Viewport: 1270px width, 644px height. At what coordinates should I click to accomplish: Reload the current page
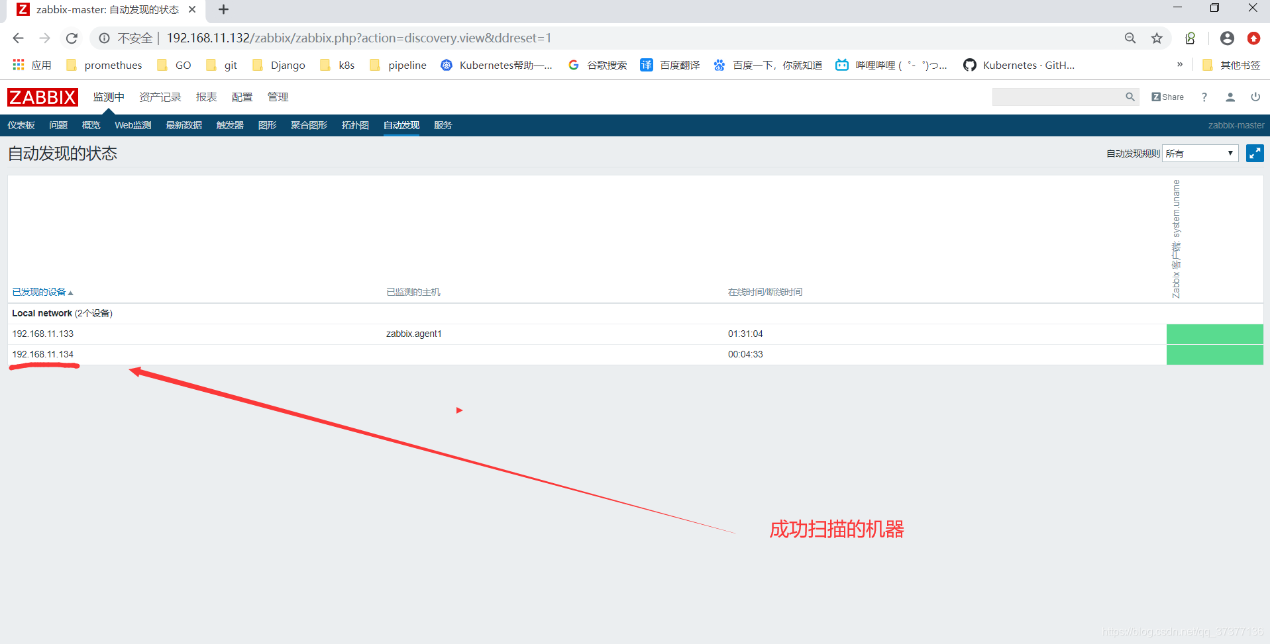[72, 38]
